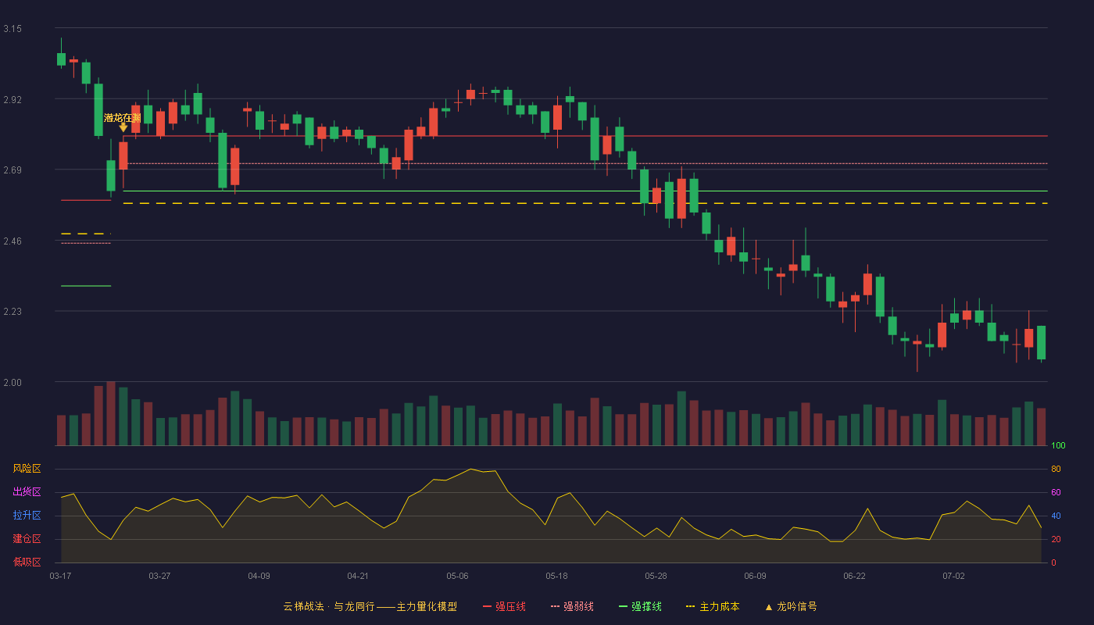Toggle the 主力成本 legend entry

tap(713, 606)
